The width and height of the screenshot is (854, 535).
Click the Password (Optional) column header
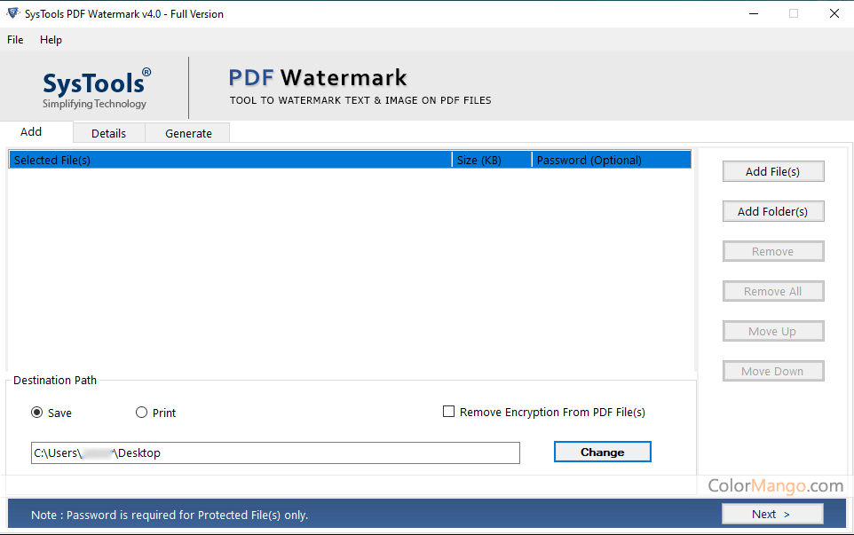coord(611,161)
